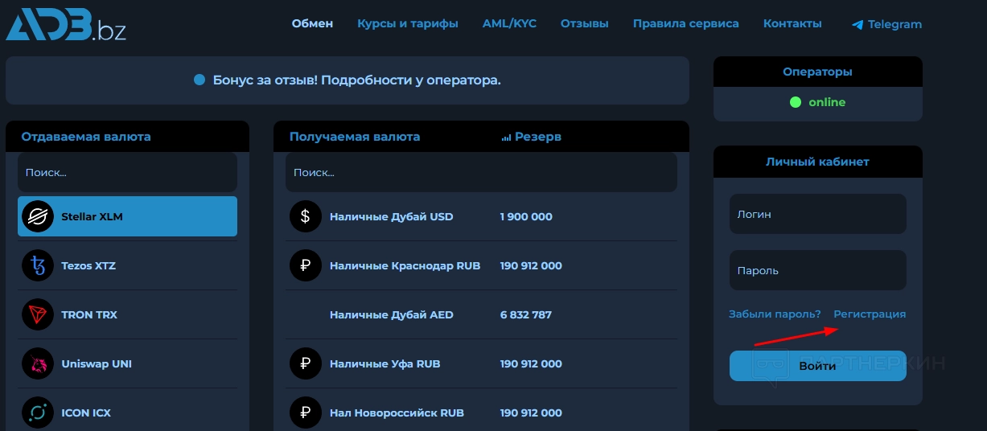Click the Забыли пароль? link
Image resolution: width=987 pixels, height=431 pixels.
pos(775,314)
